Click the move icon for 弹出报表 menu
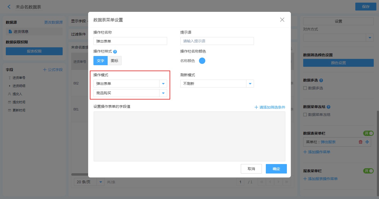The image size is (379, 199). point(367,142)
